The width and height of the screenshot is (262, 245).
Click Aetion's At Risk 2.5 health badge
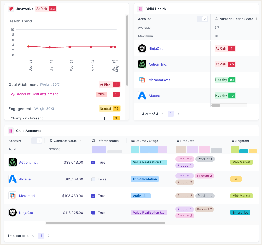(225, 64)
